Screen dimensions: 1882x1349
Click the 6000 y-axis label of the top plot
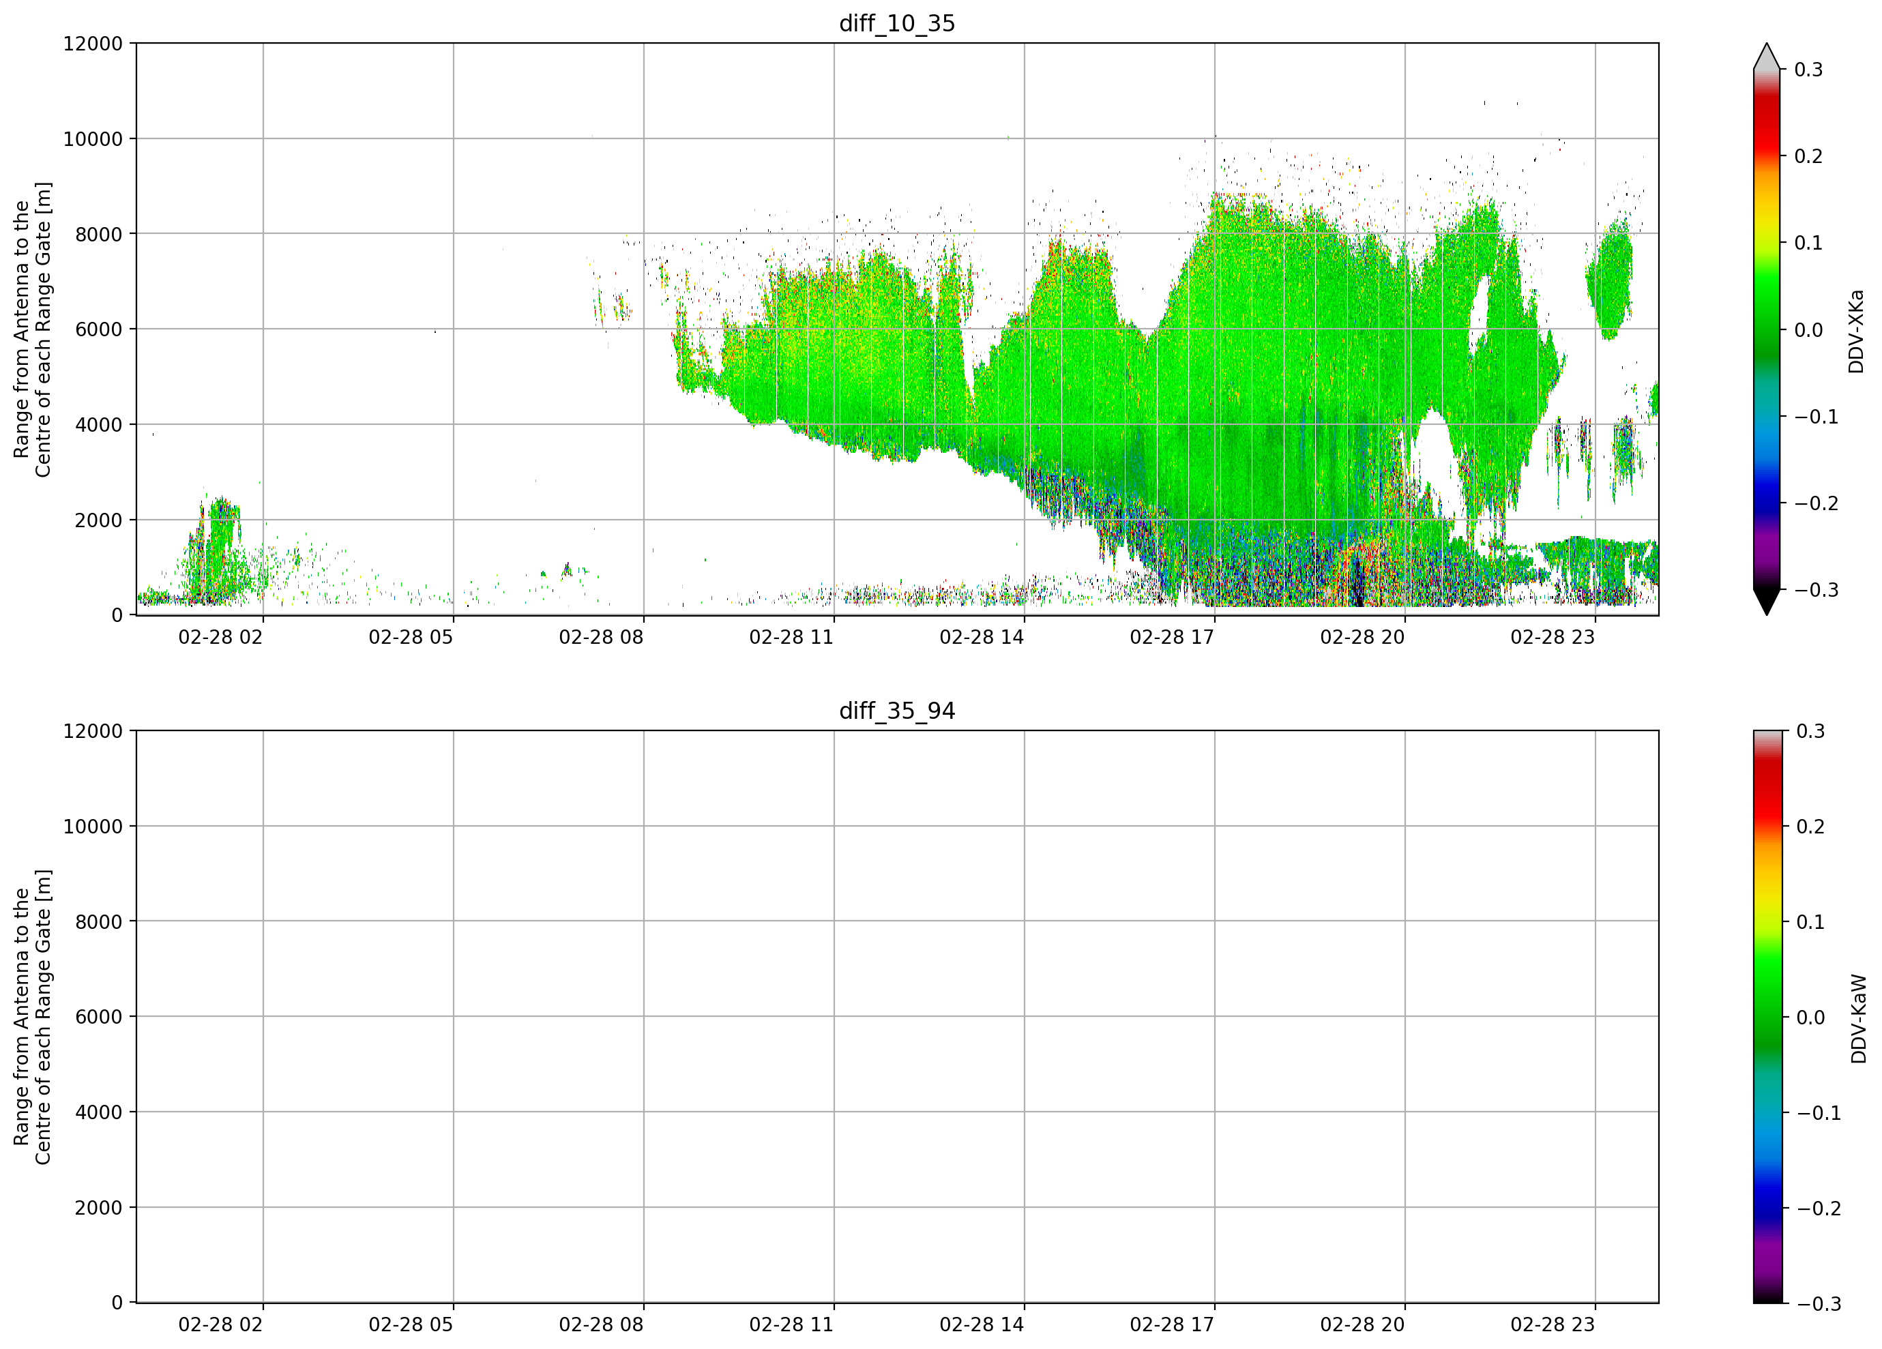pyautogui.click(x=99, y=329)
